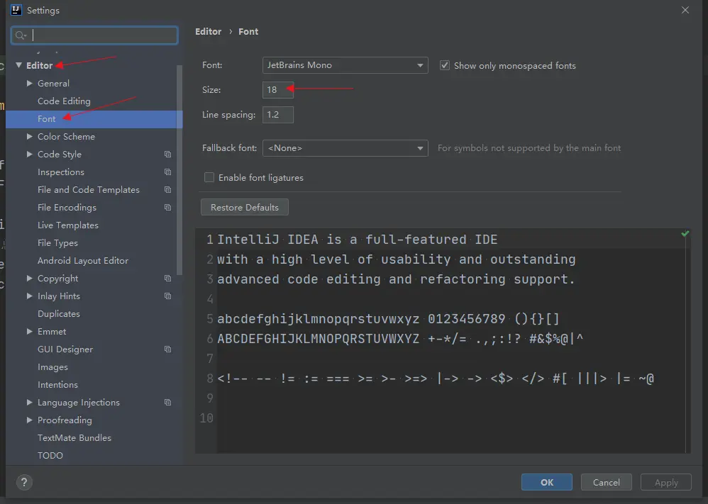The image size is (708, 504).
Task: Open File Types settings
Action: 57,242
